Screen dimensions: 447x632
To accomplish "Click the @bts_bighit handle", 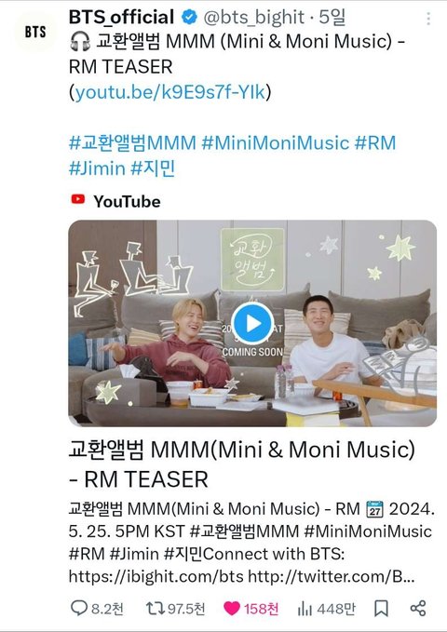I will click(253, 18).
